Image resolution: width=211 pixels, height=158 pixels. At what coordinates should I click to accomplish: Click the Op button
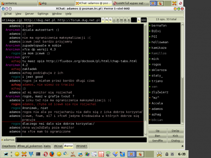coord(158,131)
